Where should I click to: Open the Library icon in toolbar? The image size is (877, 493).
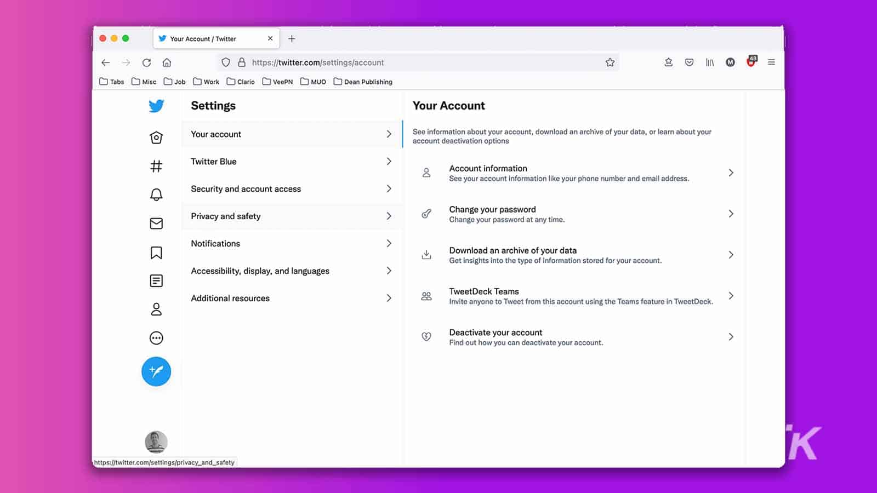pyautogui.click(x=710, y=62)
